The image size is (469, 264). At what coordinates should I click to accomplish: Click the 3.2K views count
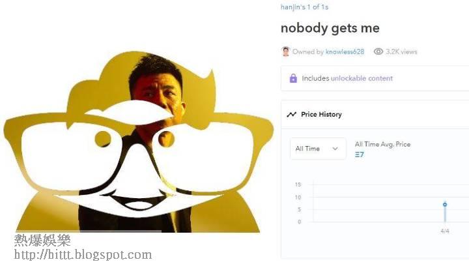click(x=401, y=51)
